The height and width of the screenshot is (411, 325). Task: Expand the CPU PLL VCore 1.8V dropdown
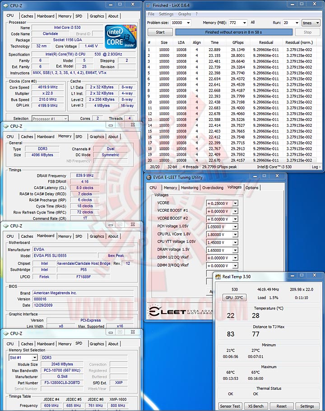click(x=235, y=235)
